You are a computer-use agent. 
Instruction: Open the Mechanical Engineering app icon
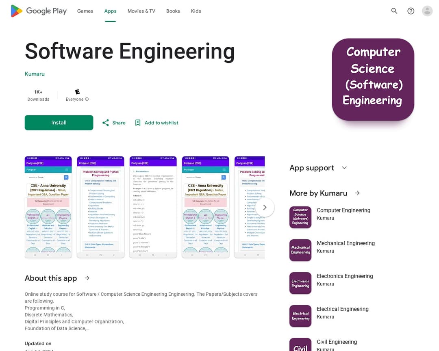[x=300, y=250]
